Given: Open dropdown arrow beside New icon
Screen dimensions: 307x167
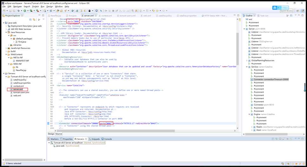Looking at the screenshot, I should (7, 11).
